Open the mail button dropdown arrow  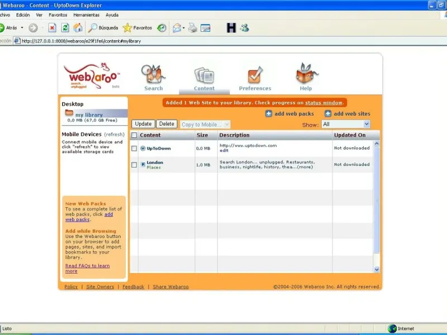point(183,27)
